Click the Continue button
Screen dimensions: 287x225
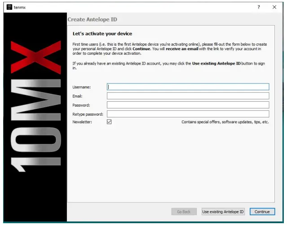click(x=262, y=212)
